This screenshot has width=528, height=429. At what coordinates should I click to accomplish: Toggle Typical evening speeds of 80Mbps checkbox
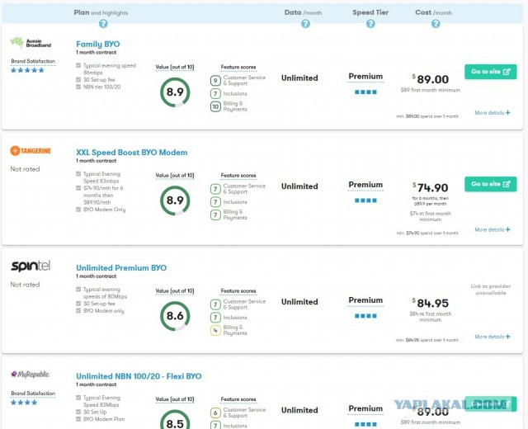78,290
